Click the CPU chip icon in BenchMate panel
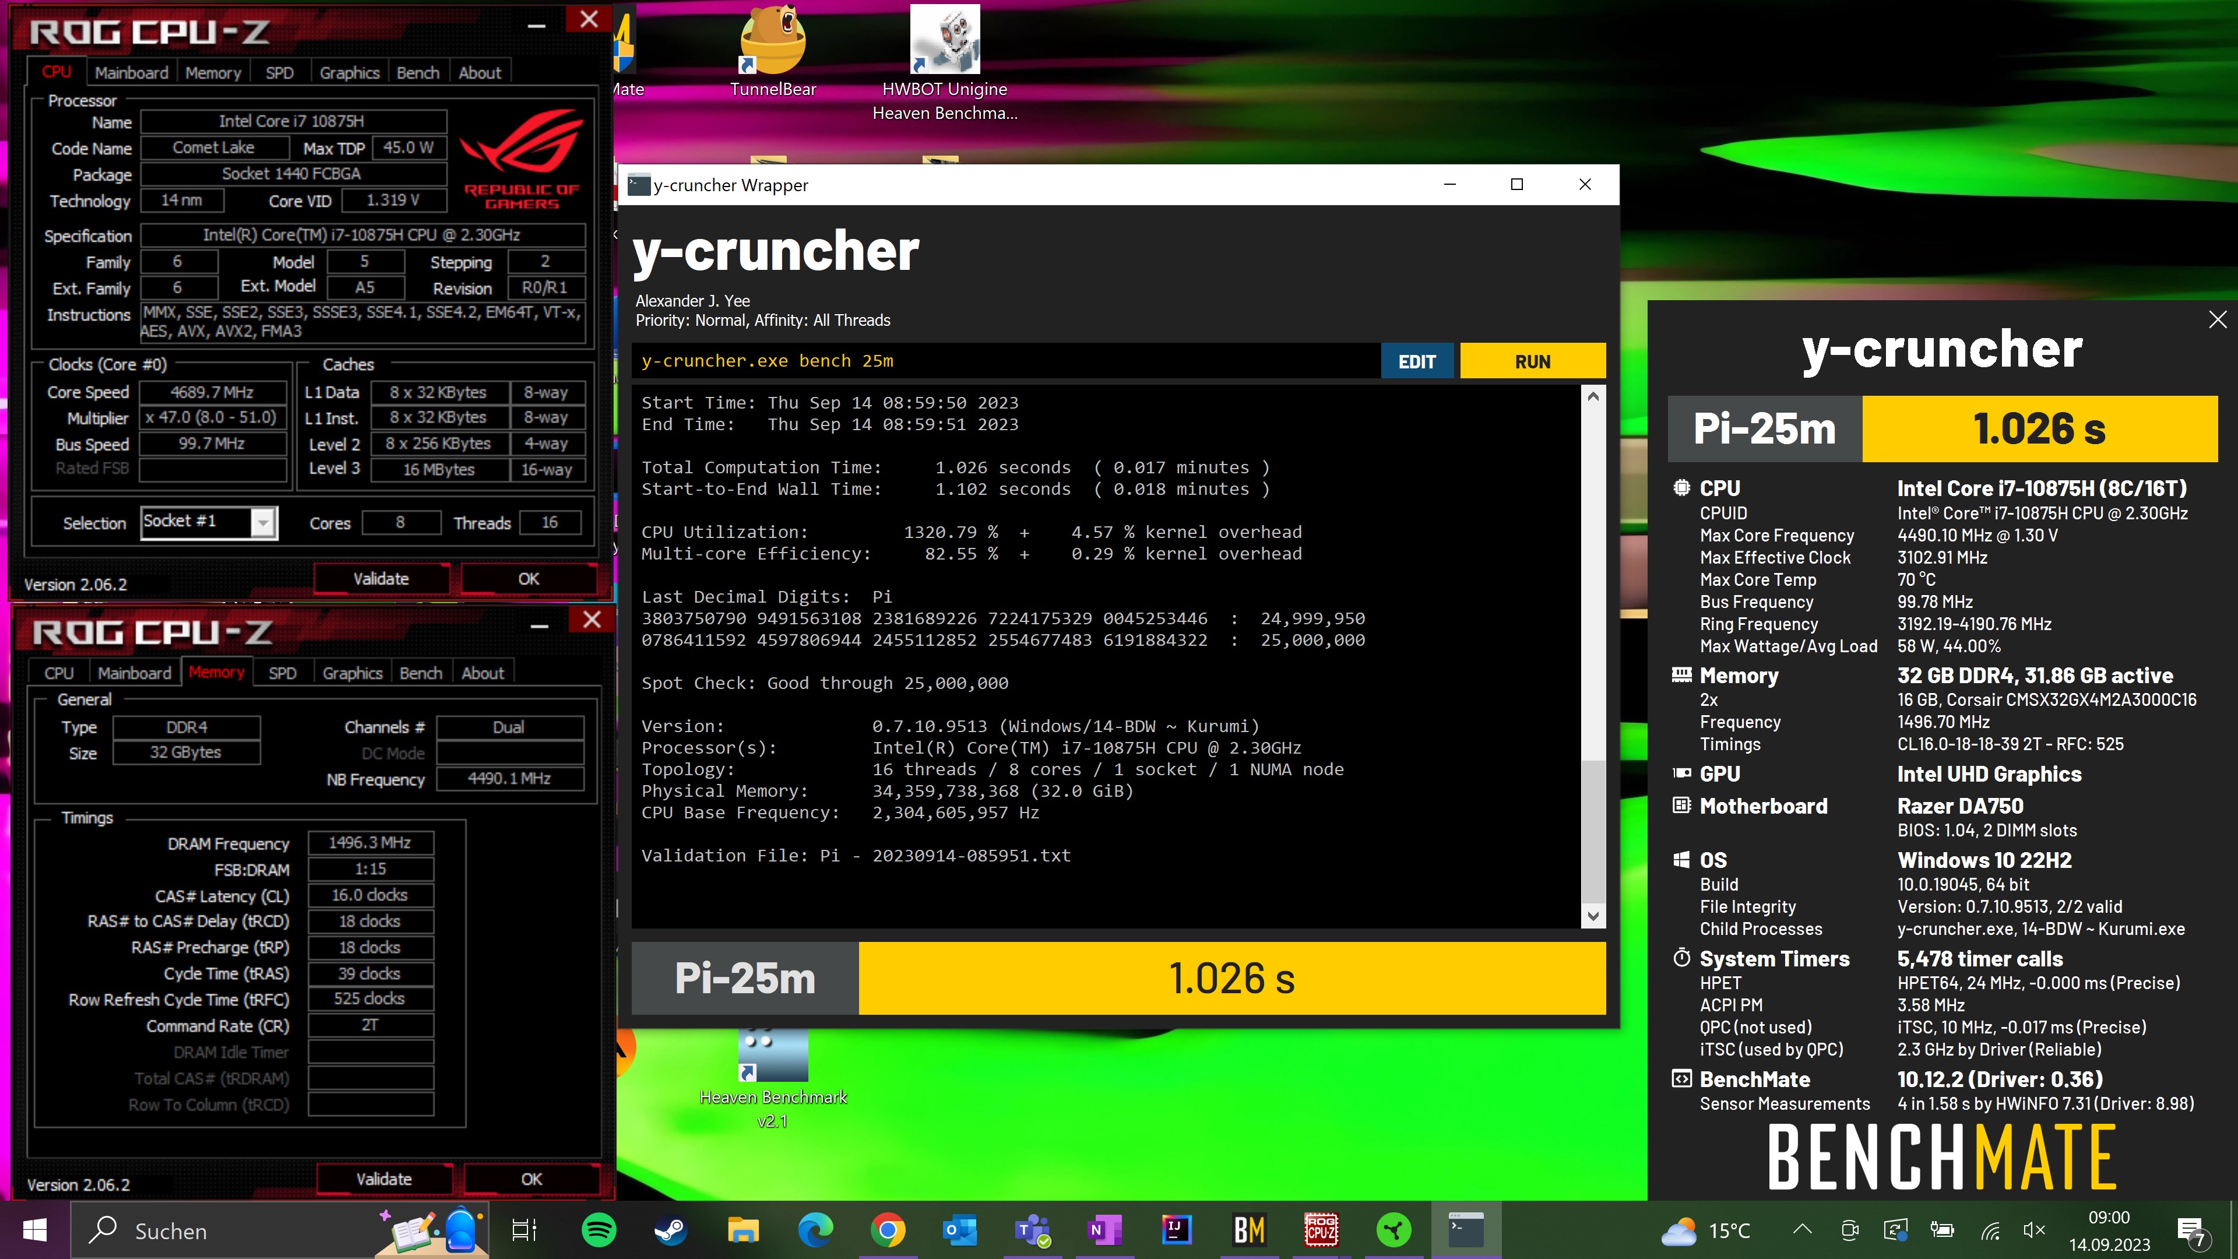2238x1259 pixels. pos(1681,487)
